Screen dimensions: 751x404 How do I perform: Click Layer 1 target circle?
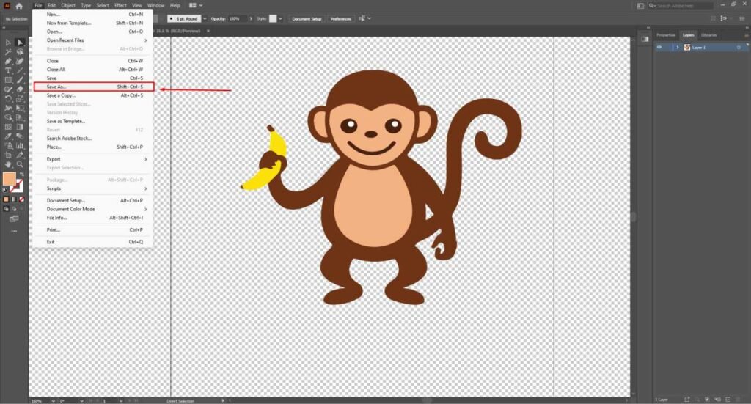739,48
